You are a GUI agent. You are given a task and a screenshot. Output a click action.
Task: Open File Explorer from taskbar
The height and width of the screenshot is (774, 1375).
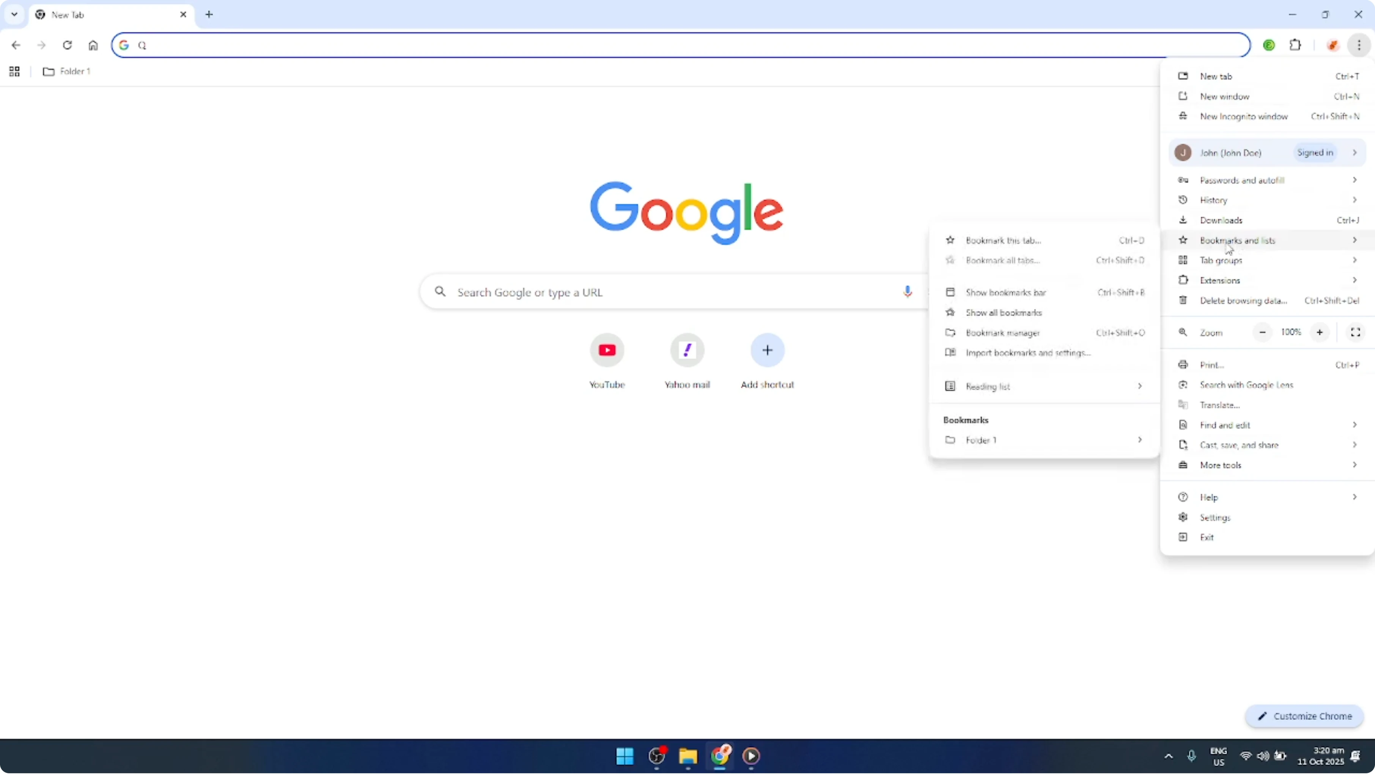[x=688, y=757]
